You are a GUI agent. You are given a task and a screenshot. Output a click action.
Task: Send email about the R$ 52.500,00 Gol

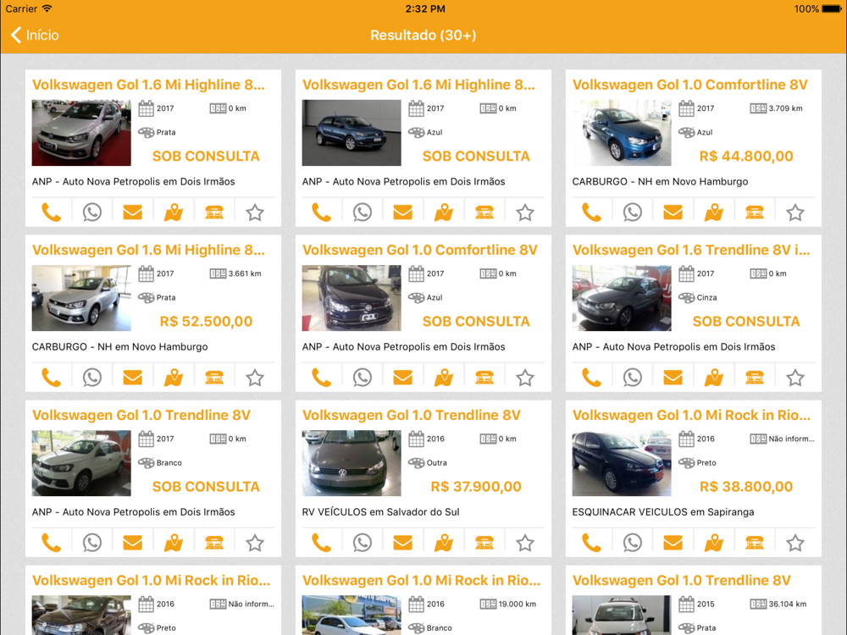(x=132, y=378)
